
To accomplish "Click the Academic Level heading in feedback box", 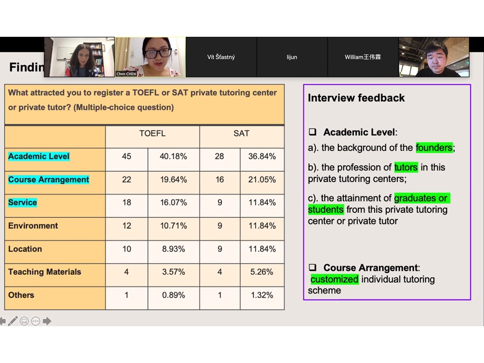I will tap(360, 132).
